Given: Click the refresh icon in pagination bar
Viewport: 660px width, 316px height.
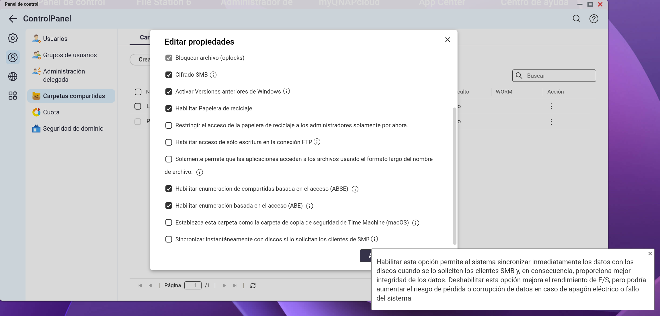Looking at the screenshot, I should [x=253, y=286].
